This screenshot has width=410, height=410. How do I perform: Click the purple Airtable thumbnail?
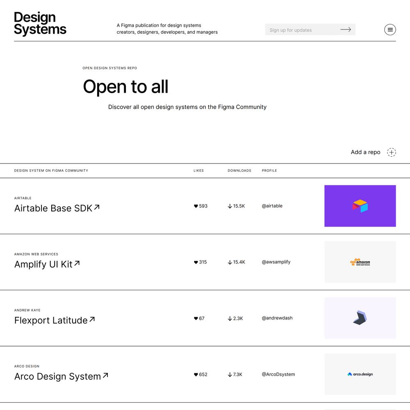(x=360, y=206)
